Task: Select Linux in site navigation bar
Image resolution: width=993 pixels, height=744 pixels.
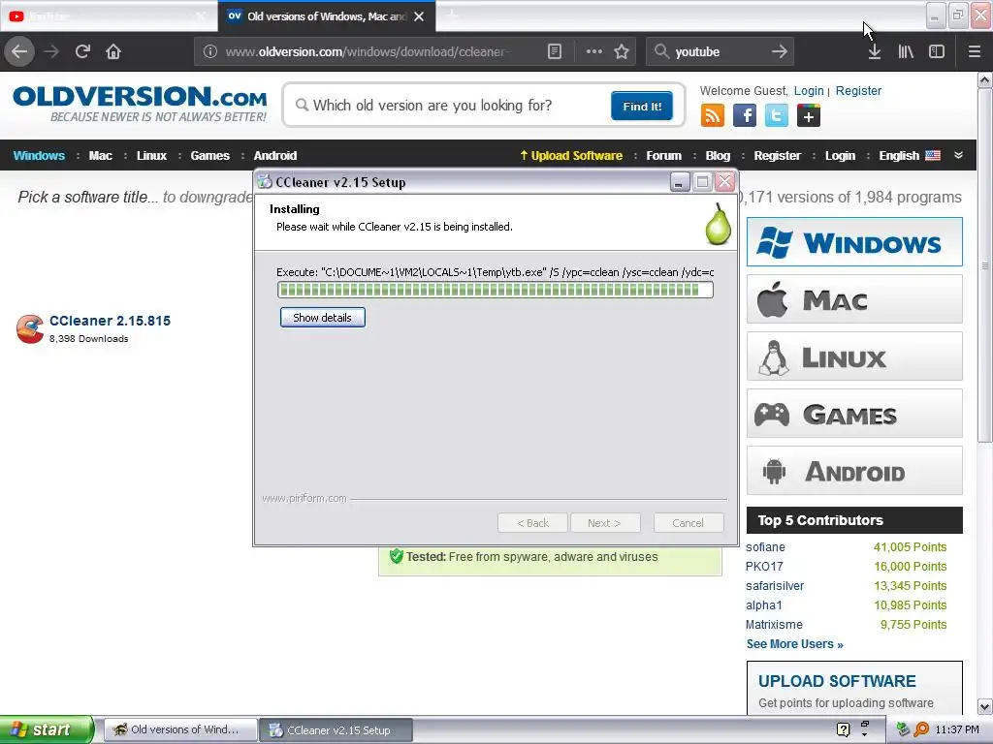Action: [151, 156]
